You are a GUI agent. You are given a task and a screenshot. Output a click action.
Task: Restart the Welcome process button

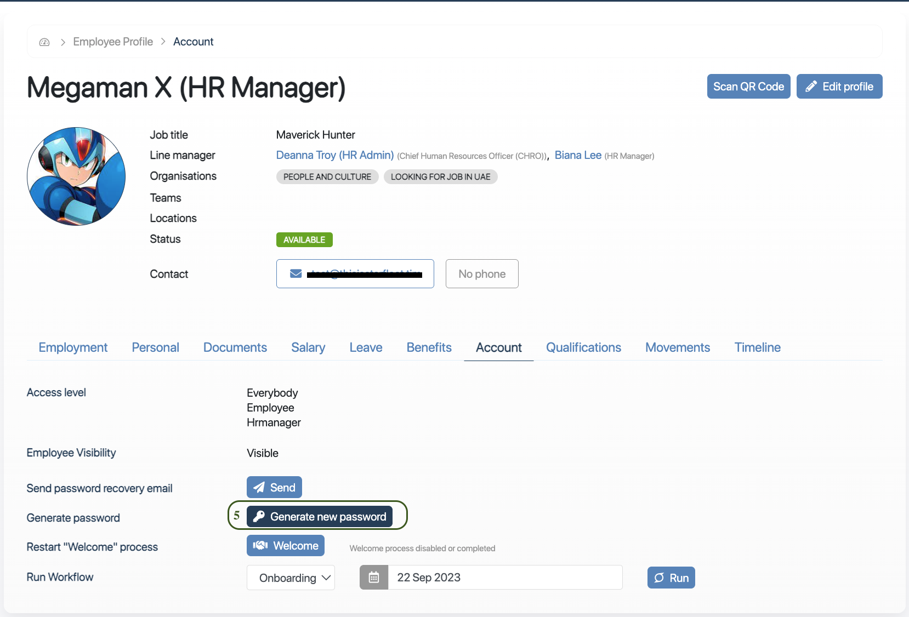pyautogui.click(x=286, y=546)
